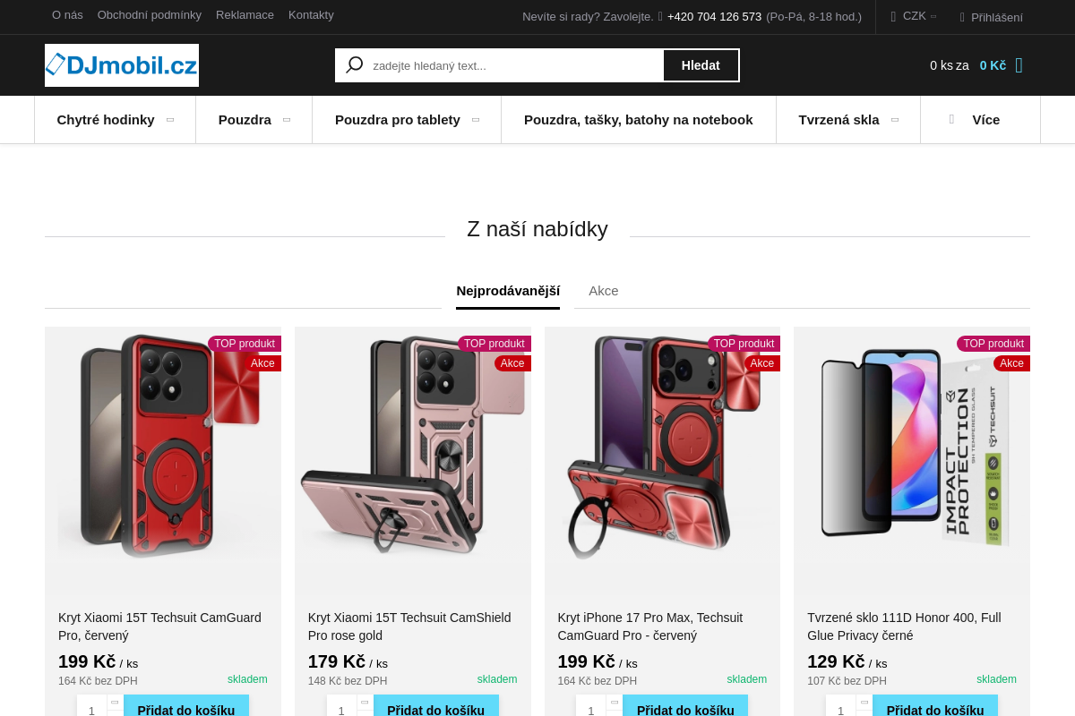The width and height of the screenshot is (1075, 716).
Task: Click the phone icon beside +420 number
Action: tap(660, 16)
